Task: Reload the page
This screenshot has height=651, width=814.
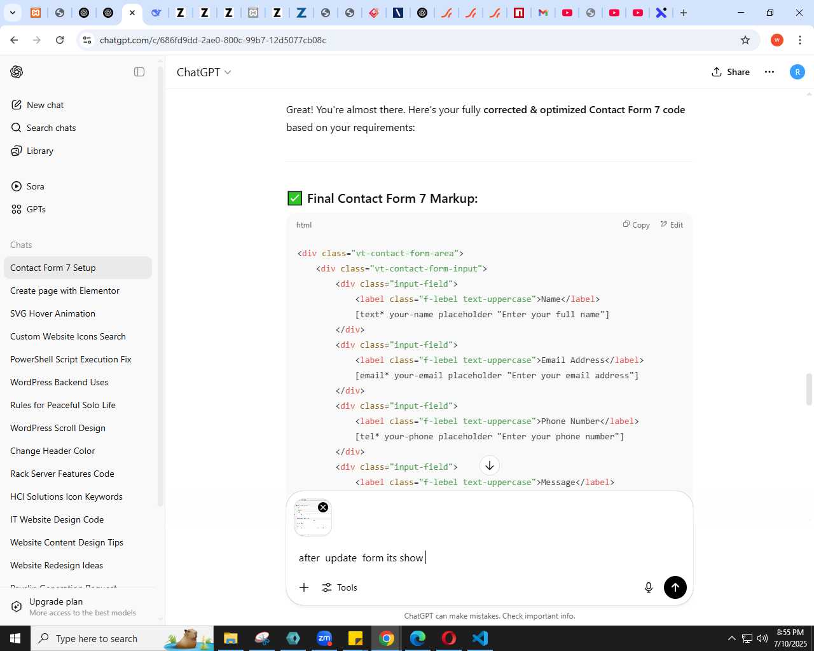Action: pos(60,40)
